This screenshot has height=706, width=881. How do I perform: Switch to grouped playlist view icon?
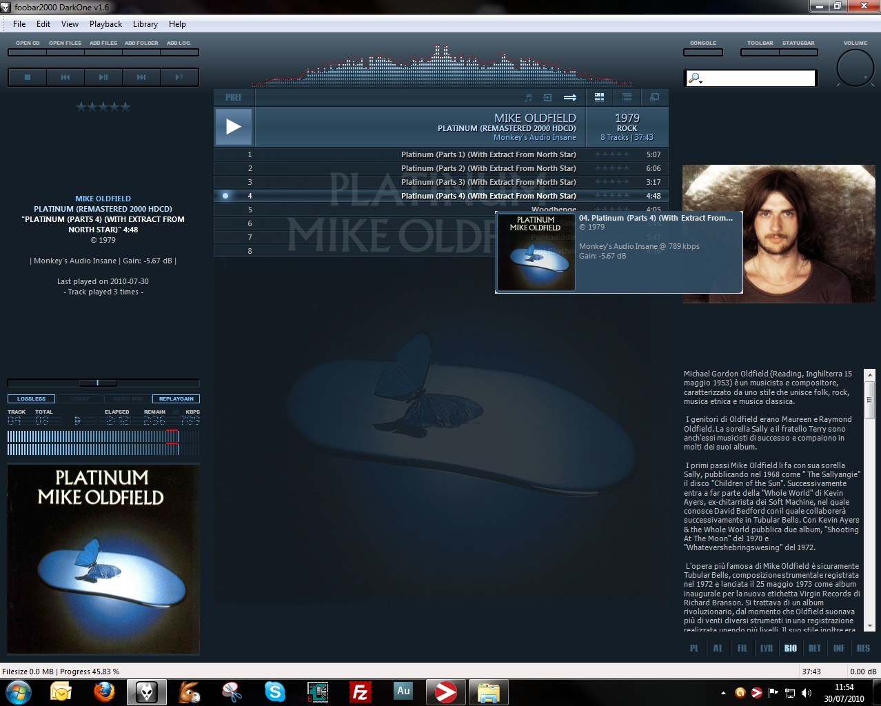pos(599,97)
